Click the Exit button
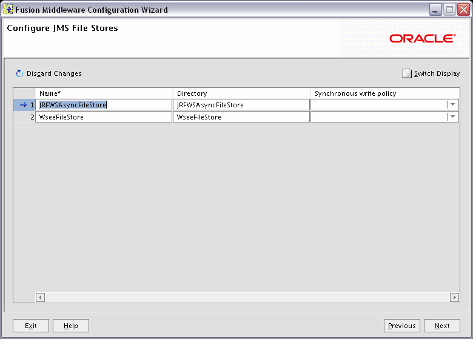Image resolution: width=473 pixels, height=339 pixels. tap(31, 326)
